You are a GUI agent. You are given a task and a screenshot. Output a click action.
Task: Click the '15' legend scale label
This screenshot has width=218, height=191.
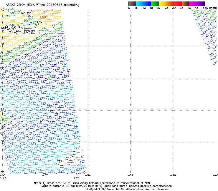[x=151, y=8]
